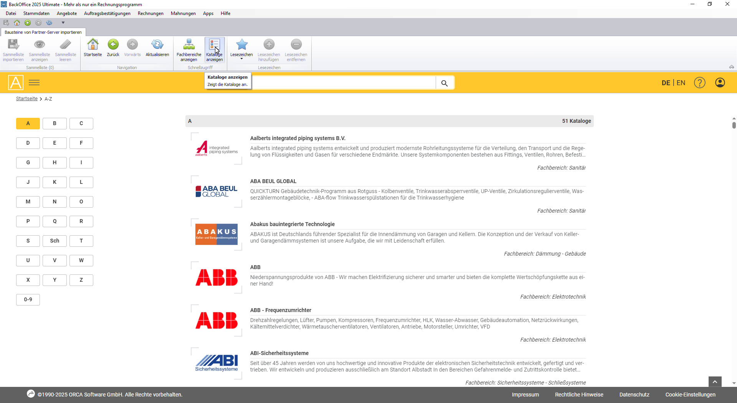This screenshot has height=403, width=737.
Task: Show Fachbereiche anzeigen
Action: tap(189, 50)
